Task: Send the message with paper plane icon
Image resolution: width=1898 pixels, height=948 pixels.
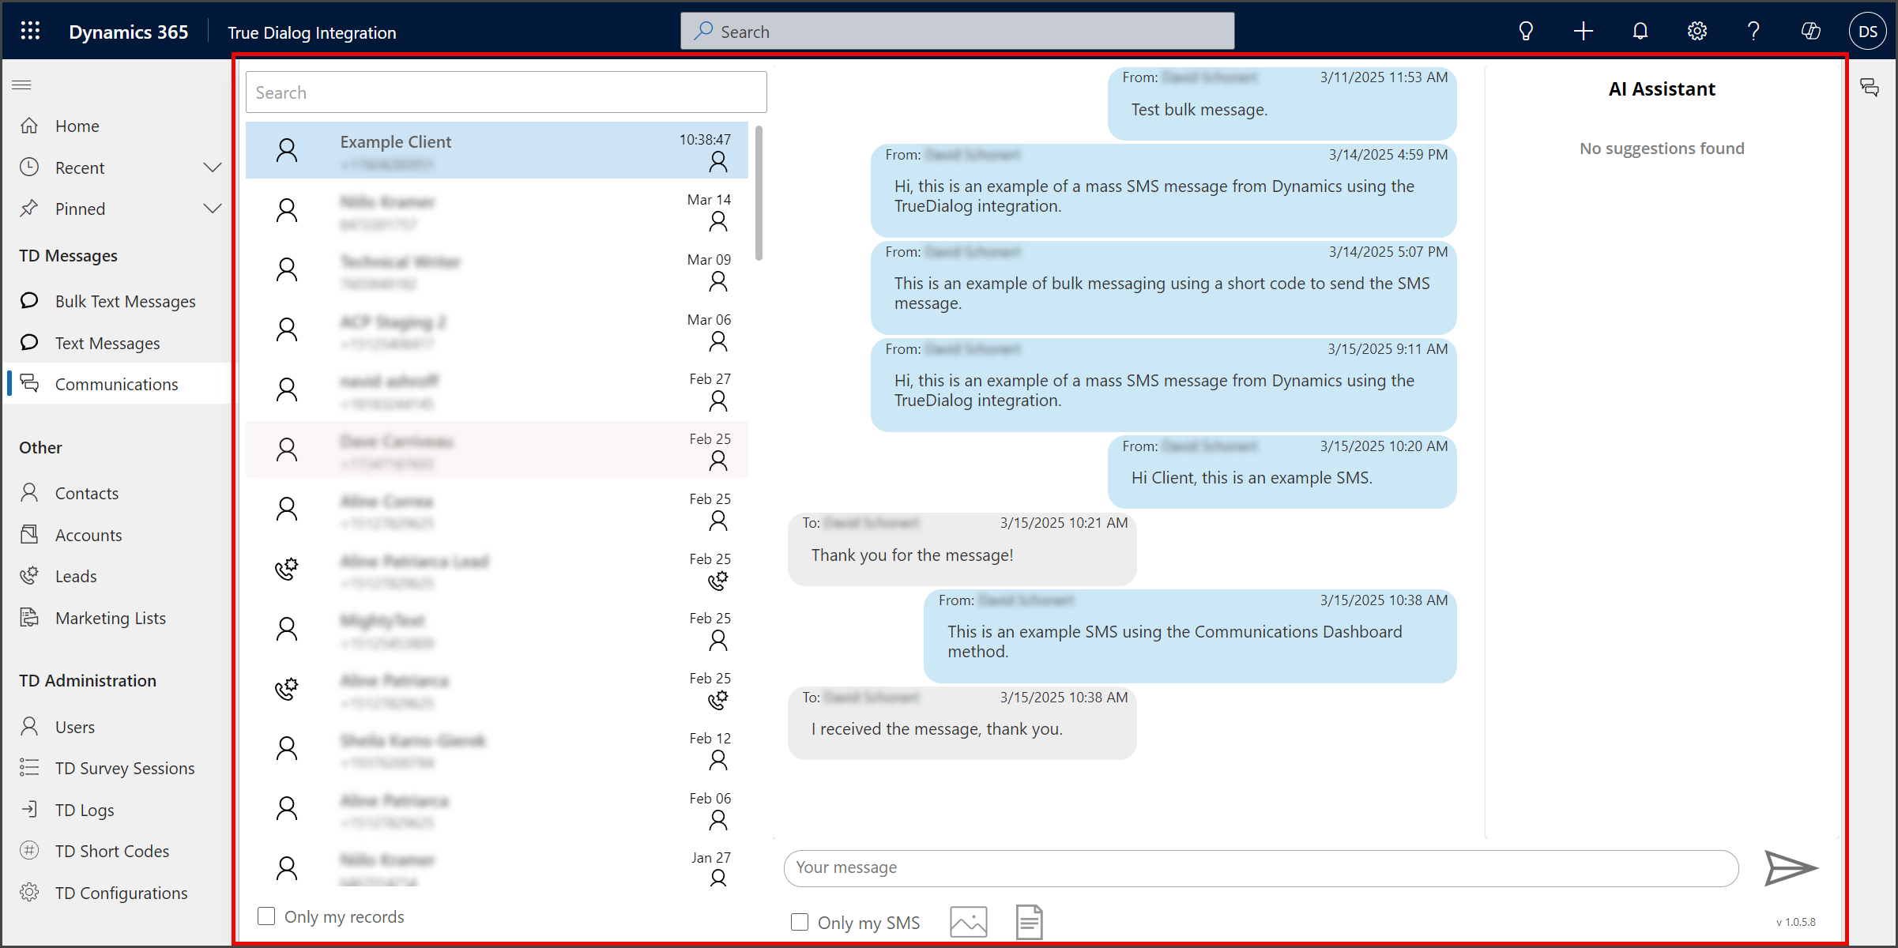Action: [x=1791, y=868]
